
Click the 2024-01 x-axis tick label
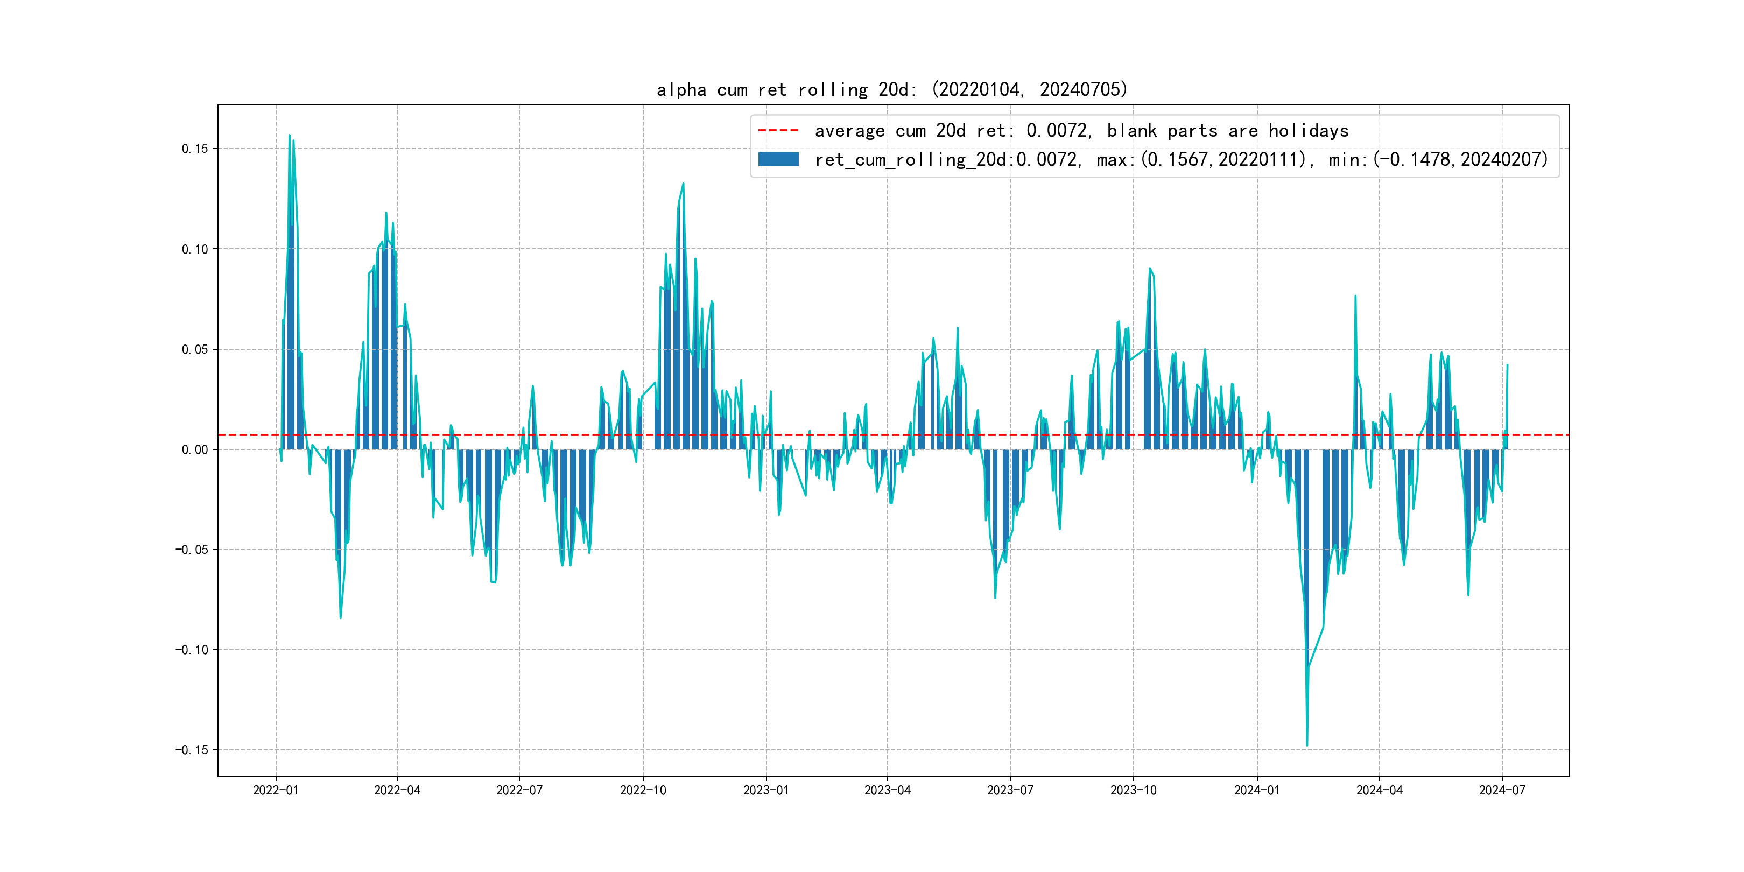coord(1256,790)
